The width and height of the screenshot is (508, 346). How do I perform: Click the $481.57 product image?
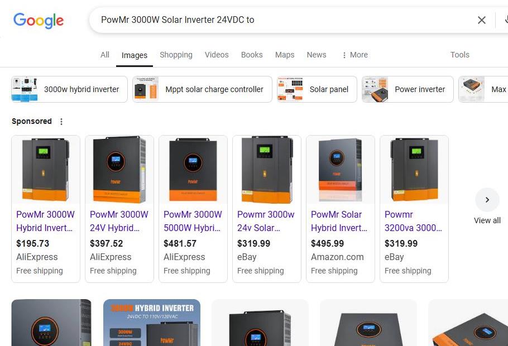click(x=193, y=170)
